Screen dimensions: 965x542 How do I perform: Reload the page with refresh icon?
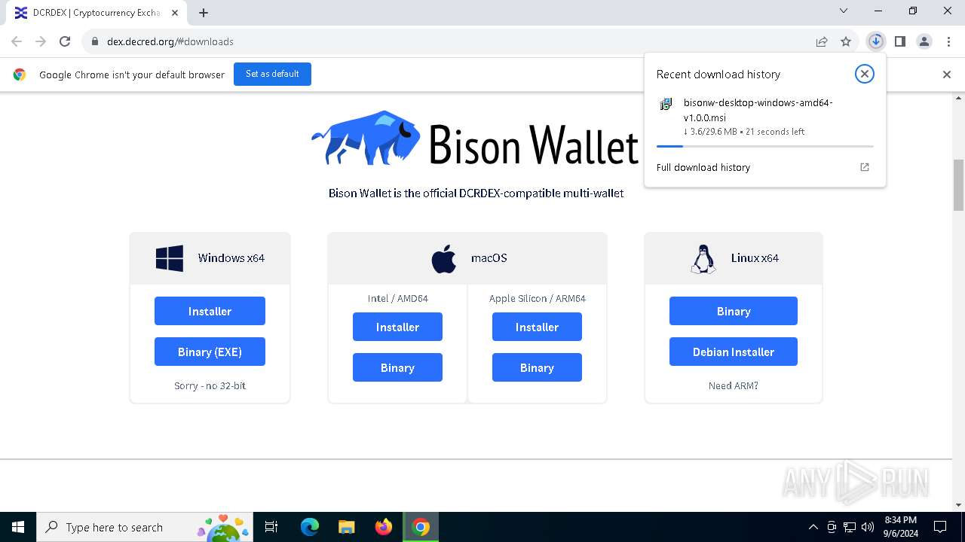tap(65, 41)
